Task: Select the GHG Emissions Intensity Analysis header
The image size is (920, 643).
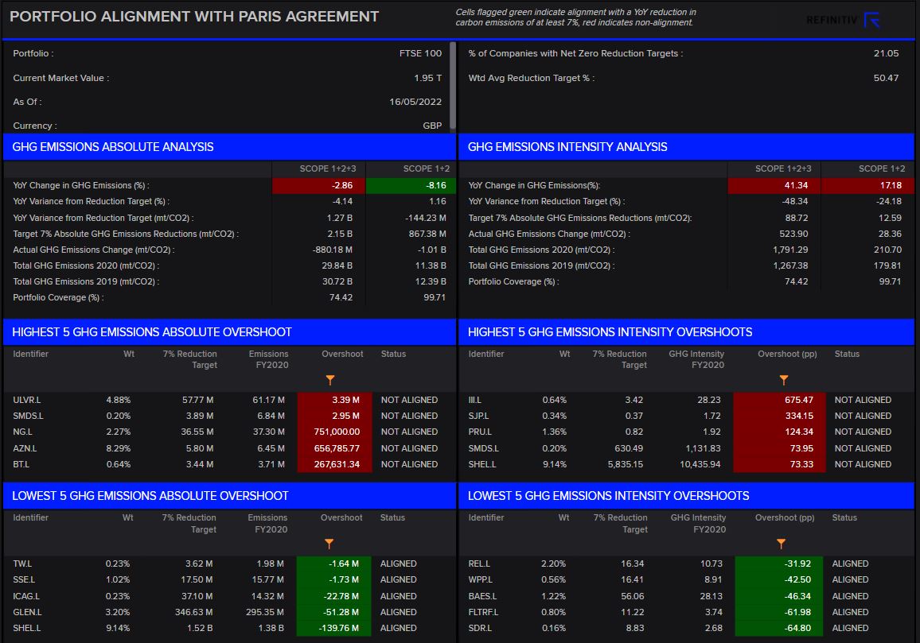Action: point(687,147)
